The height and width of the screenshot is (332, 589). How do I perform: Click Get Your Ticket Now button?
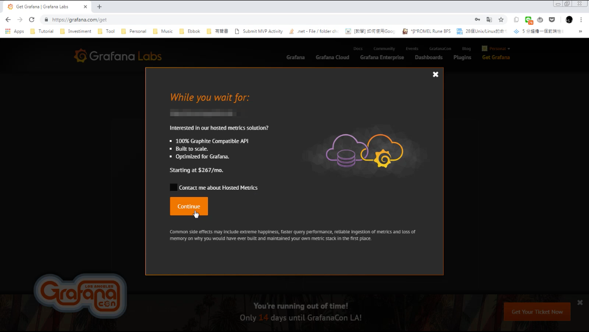537,312
